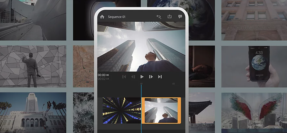
Task: Select the angel wings mural thumbnail
Action: point(254,112)
